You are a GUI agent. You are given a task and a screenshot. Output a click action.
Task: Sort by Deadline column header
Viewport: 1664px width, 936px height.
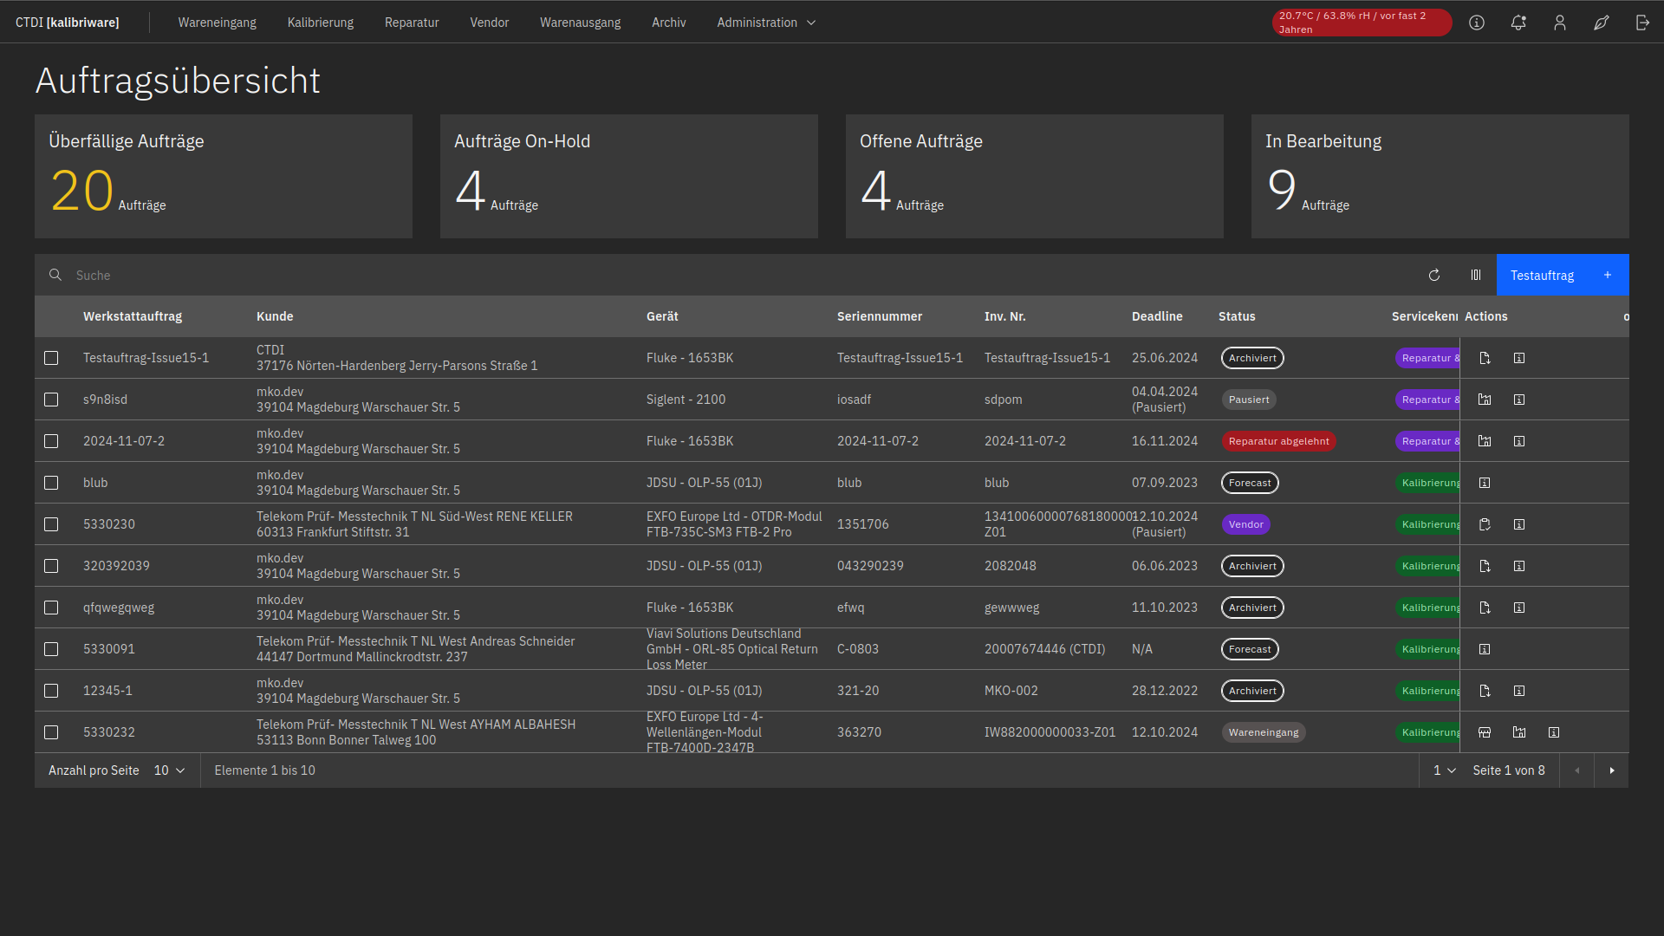(1157, 316)
